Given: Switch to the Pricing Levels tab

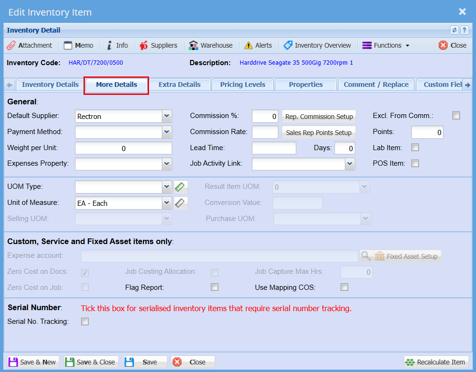Looking at the screenshot, I should point(242,85).
